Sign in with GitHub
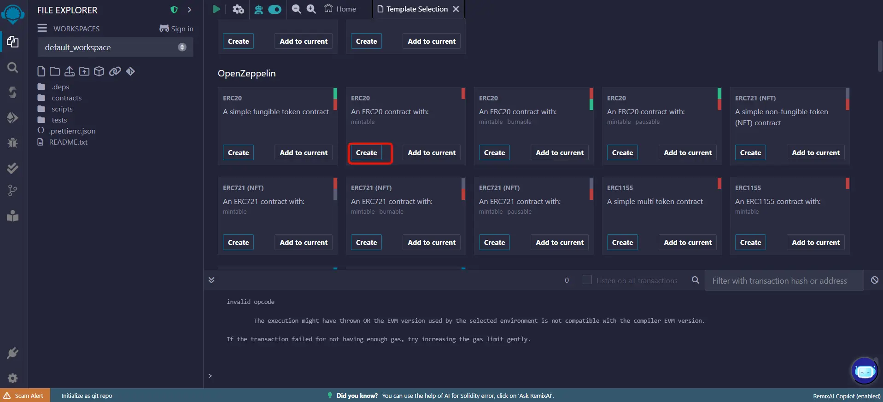This screenshot has height=402, width=883. tap(176, 29)
